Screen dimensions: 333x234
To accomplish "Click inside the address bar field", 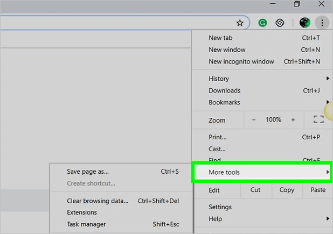I will (108, 23).
